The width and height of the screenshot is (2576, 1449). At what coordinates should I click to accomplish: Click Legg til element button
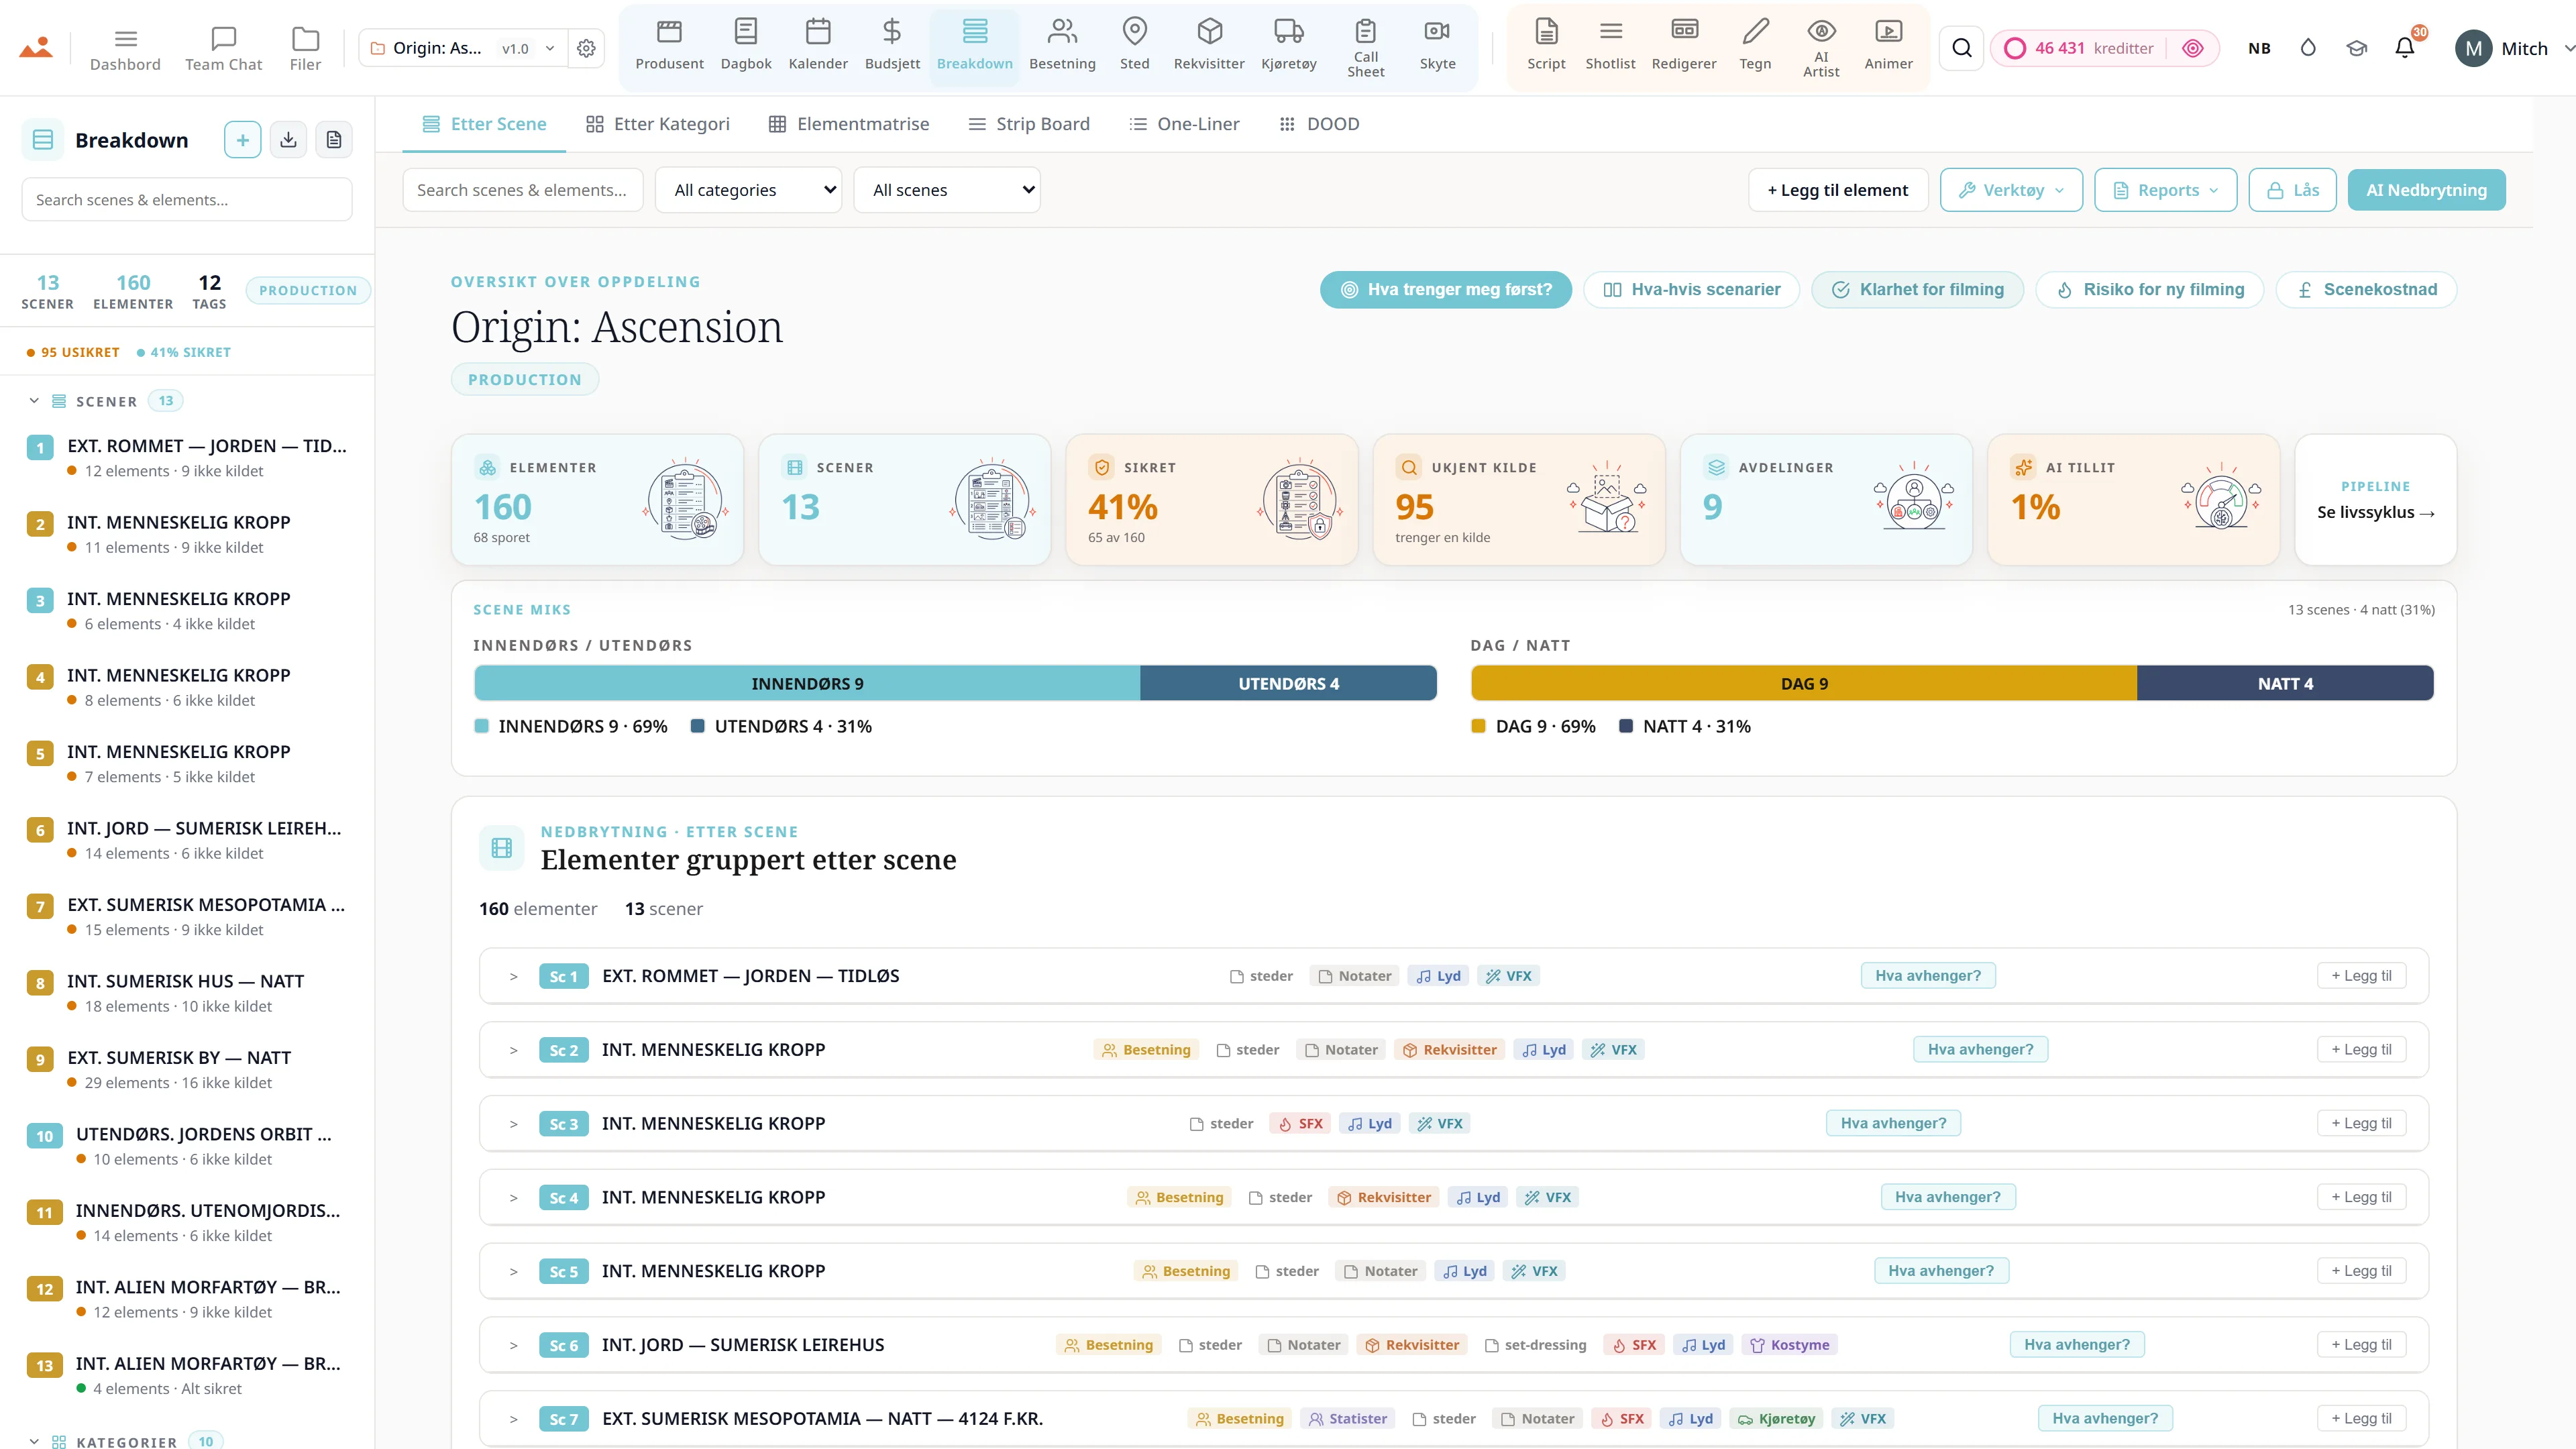(1838, 190)
